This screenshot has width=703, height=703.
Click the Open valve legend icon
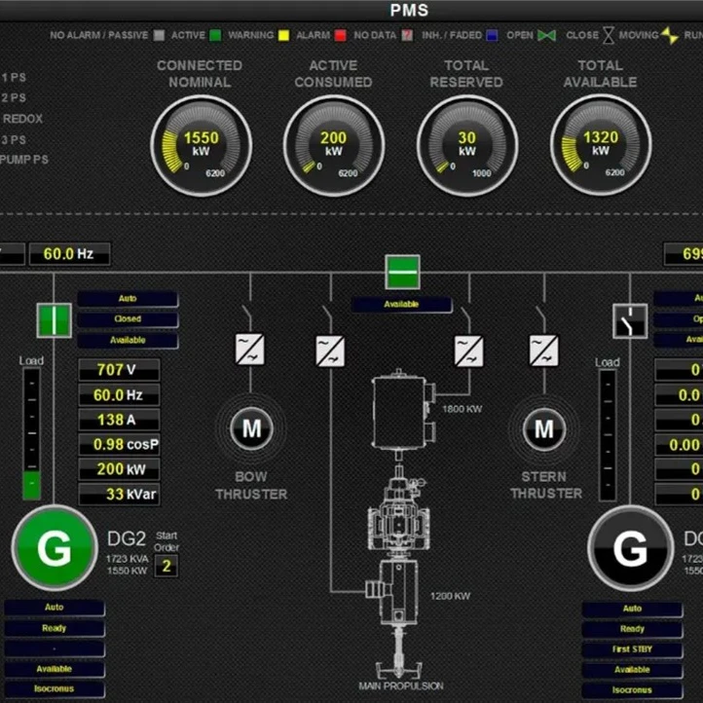546,35
